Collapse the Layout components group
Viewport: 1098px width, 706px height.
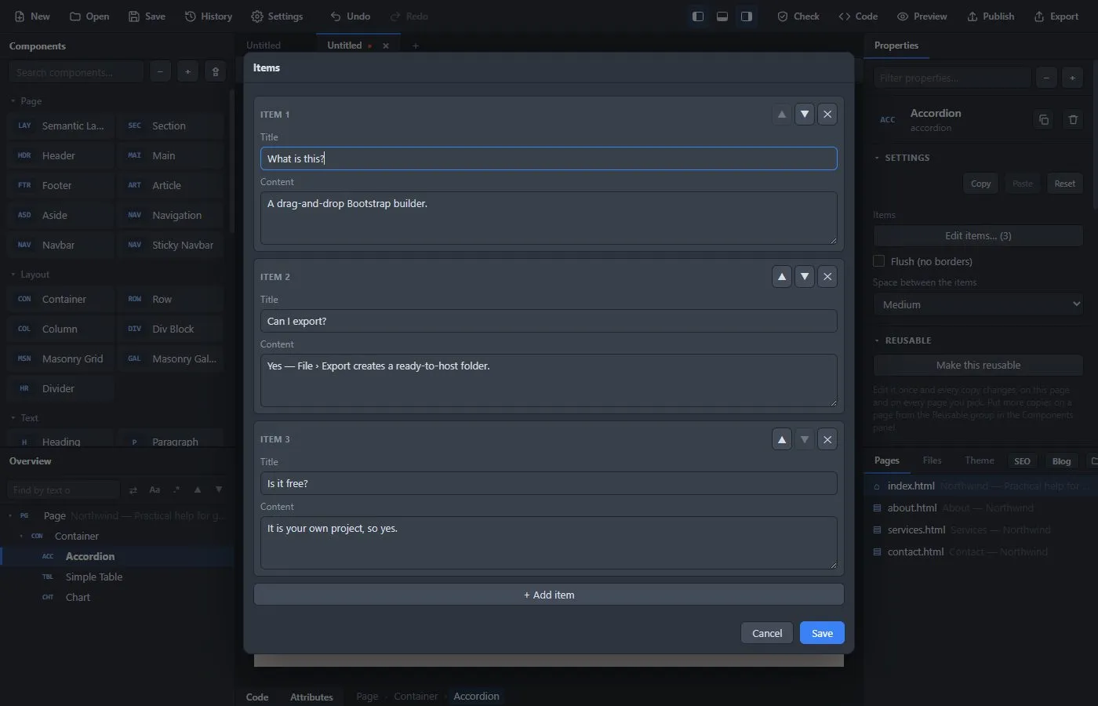click(x=30, y=275)
